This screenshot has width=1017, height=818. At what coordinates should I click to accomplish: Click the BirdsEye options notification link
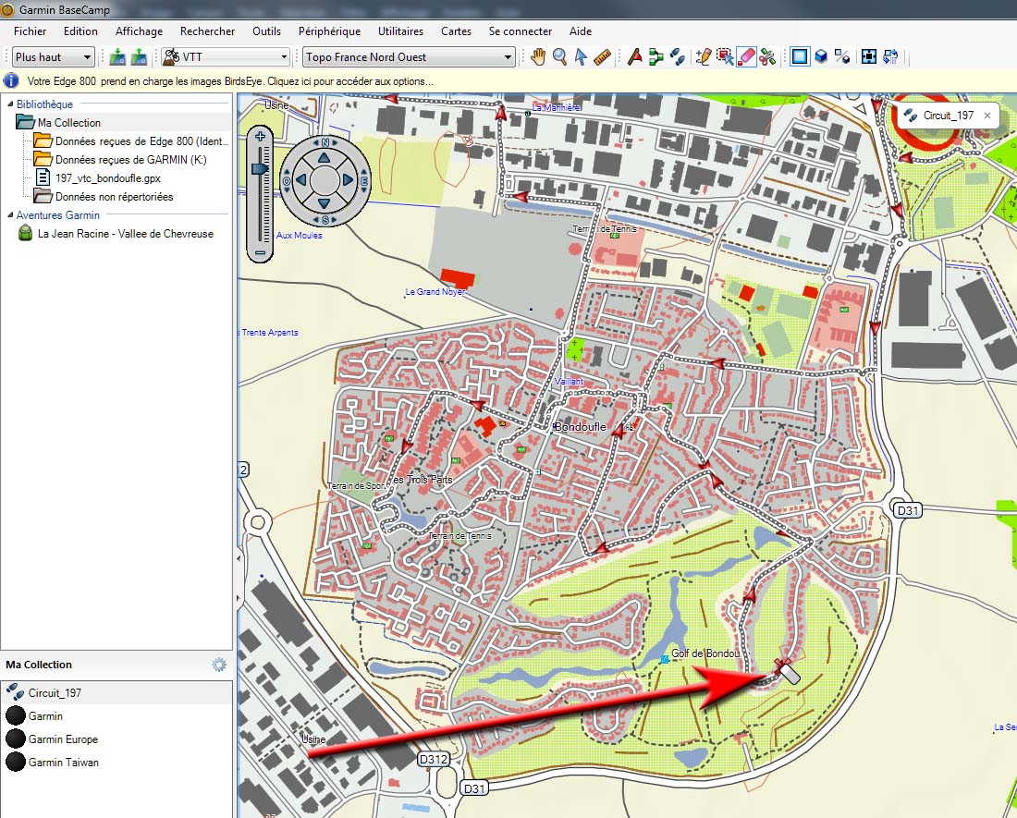coord(230,81)
